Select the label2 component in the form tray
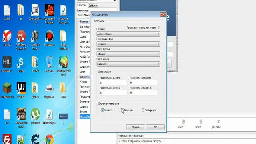Image resolution: width=256 pixels, height=144 pixels. (x=198, y=124)
